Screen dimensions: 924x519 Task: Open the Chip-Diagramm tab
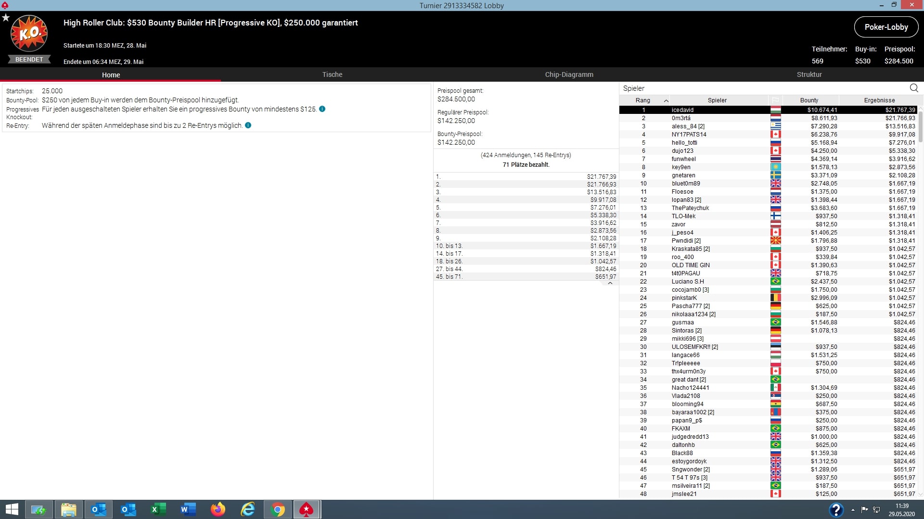[x=569, y=74]
